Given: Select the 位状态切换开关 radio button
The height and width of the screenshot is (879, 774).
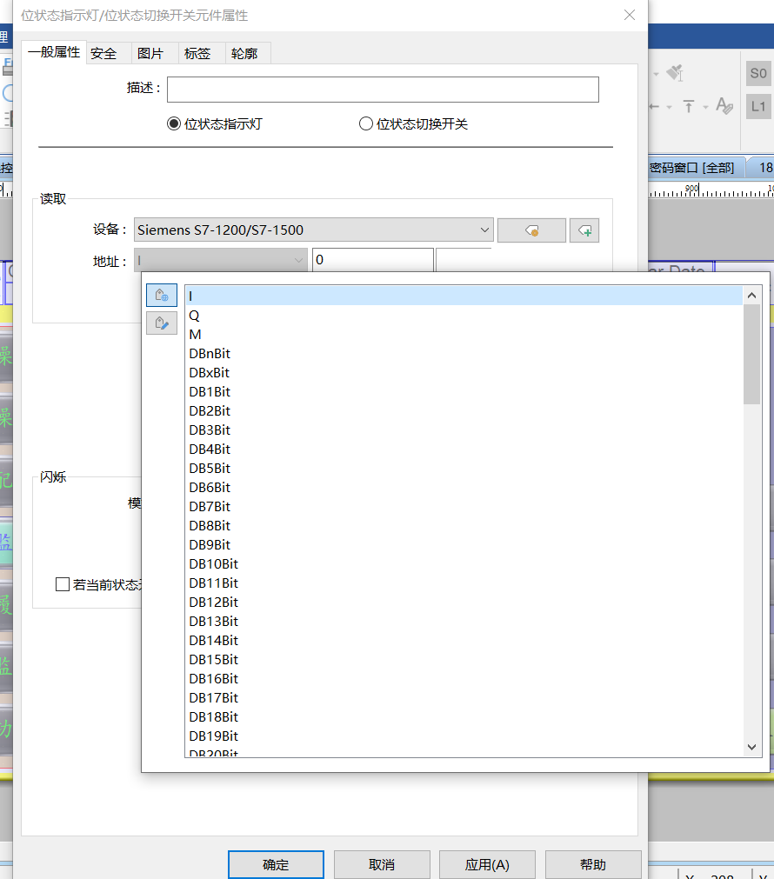Looking at the screenshot, I should point(366,124).
